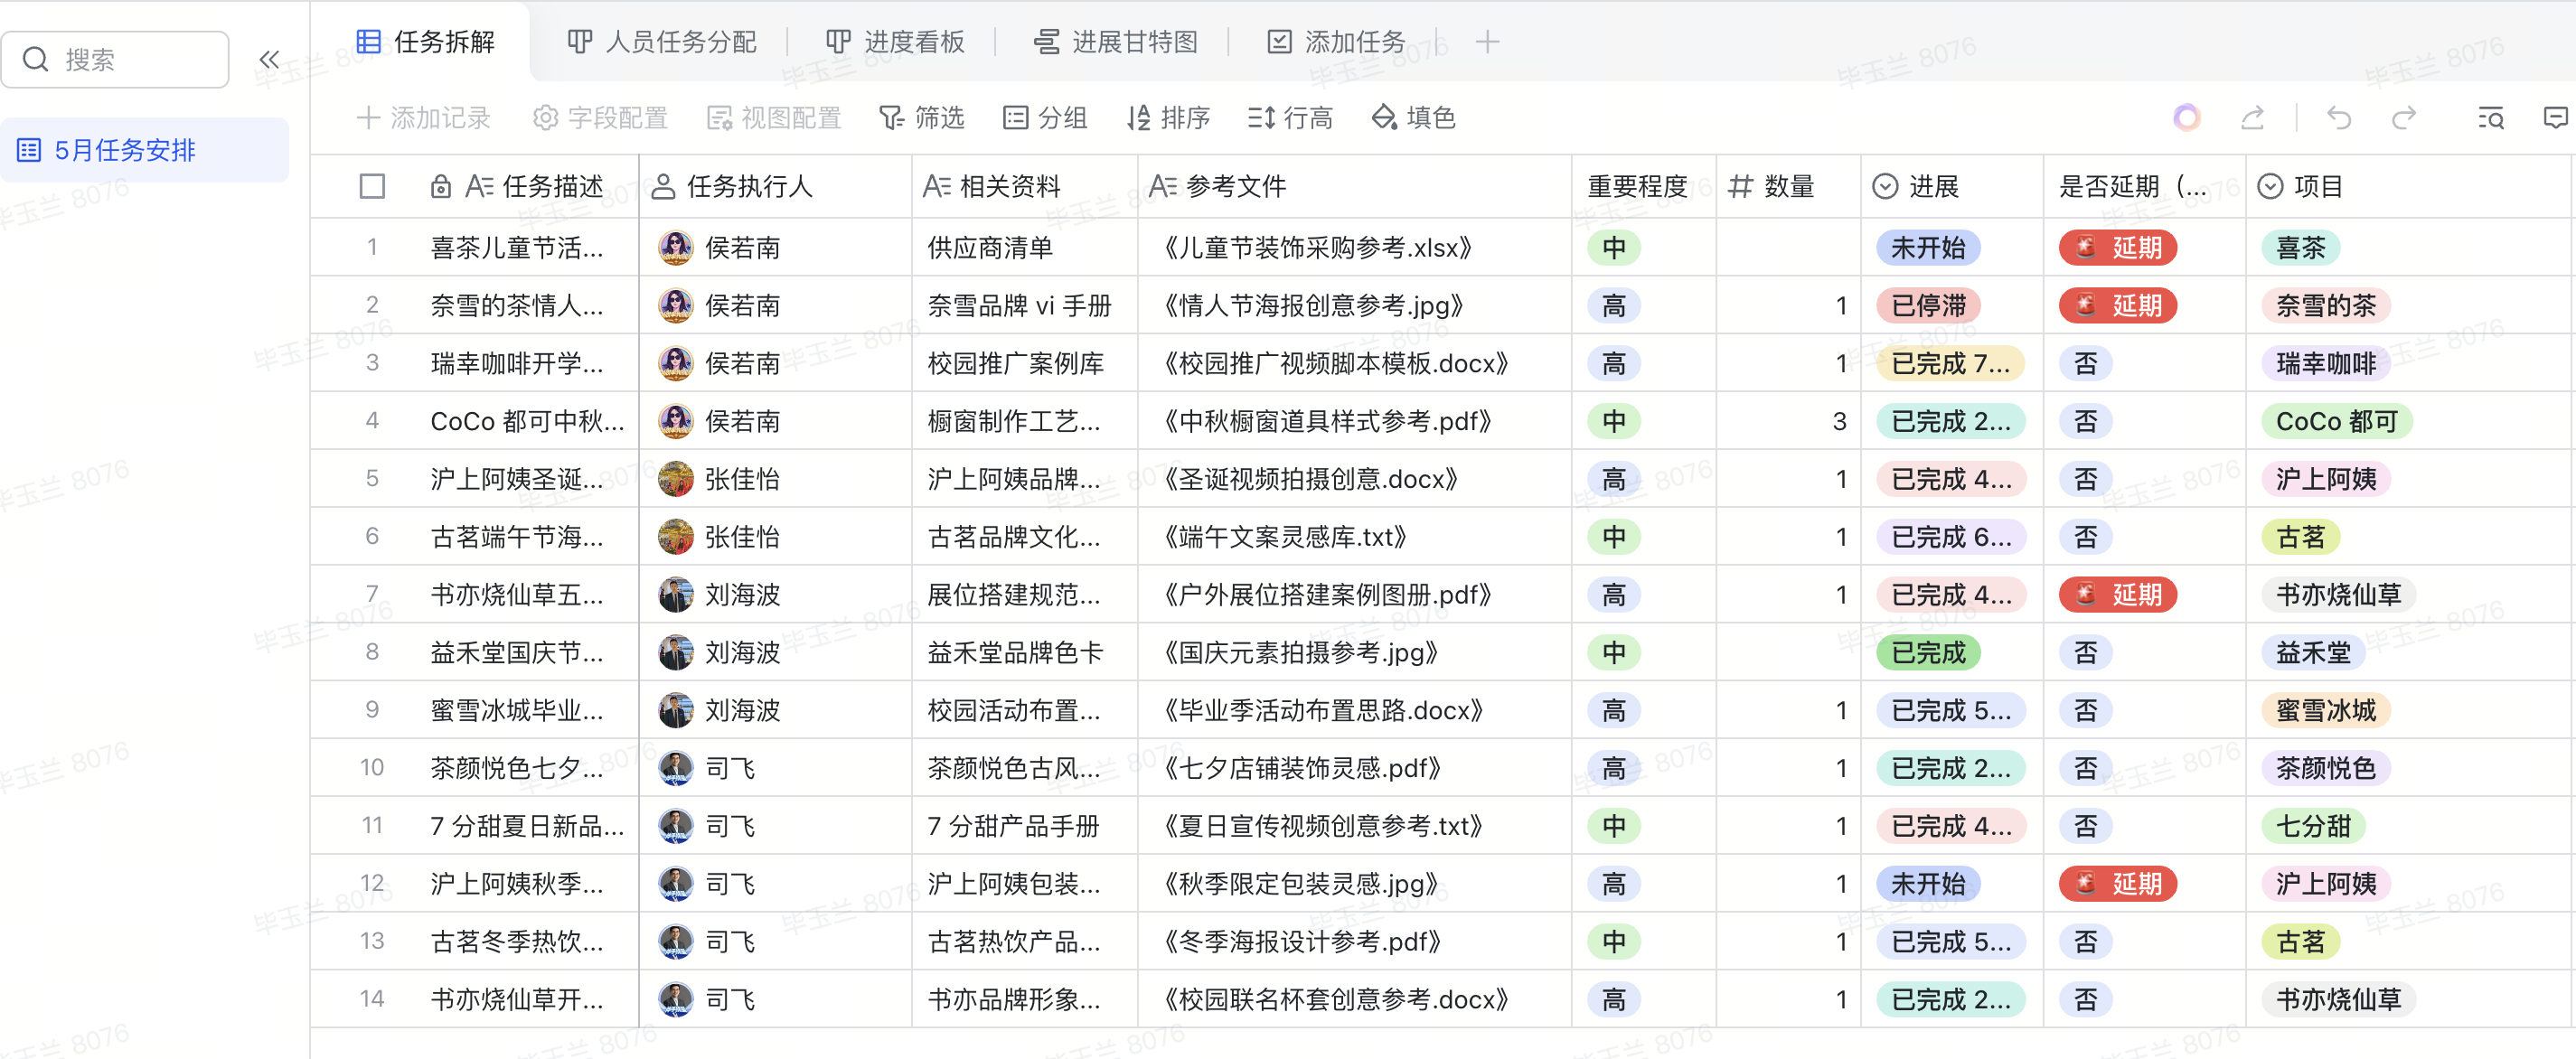Click the share arrow icon
Viewport: 2576px width, 1059px height.
pyautogui.click(x=2252, y=118)
